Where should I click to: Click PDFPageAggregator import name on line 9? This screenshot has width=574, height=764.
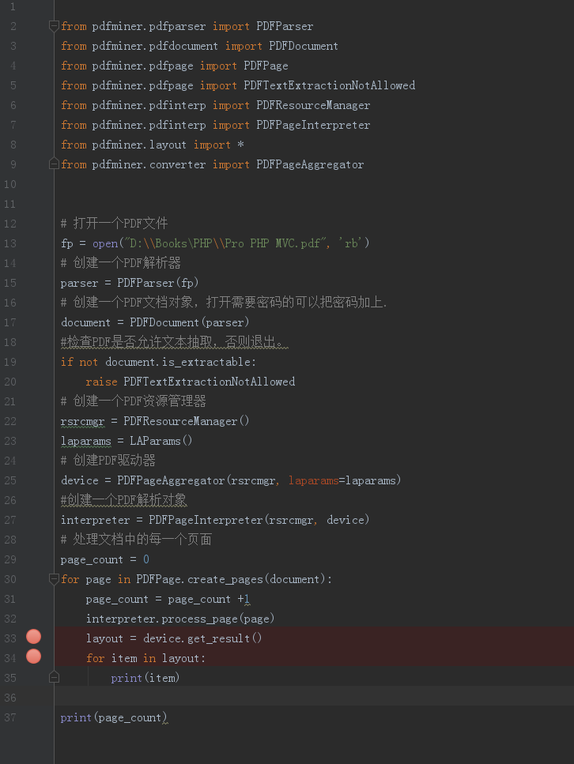310,164
